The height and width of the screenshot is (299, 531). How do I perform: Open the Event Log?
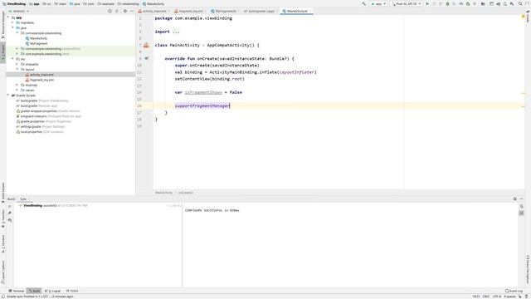514,291
